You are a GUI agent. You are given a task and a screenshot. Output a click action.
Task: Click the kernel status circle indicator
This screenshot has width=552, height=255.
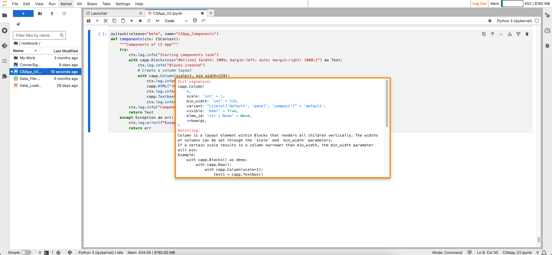pyautogui.click(x=537, y=21)
